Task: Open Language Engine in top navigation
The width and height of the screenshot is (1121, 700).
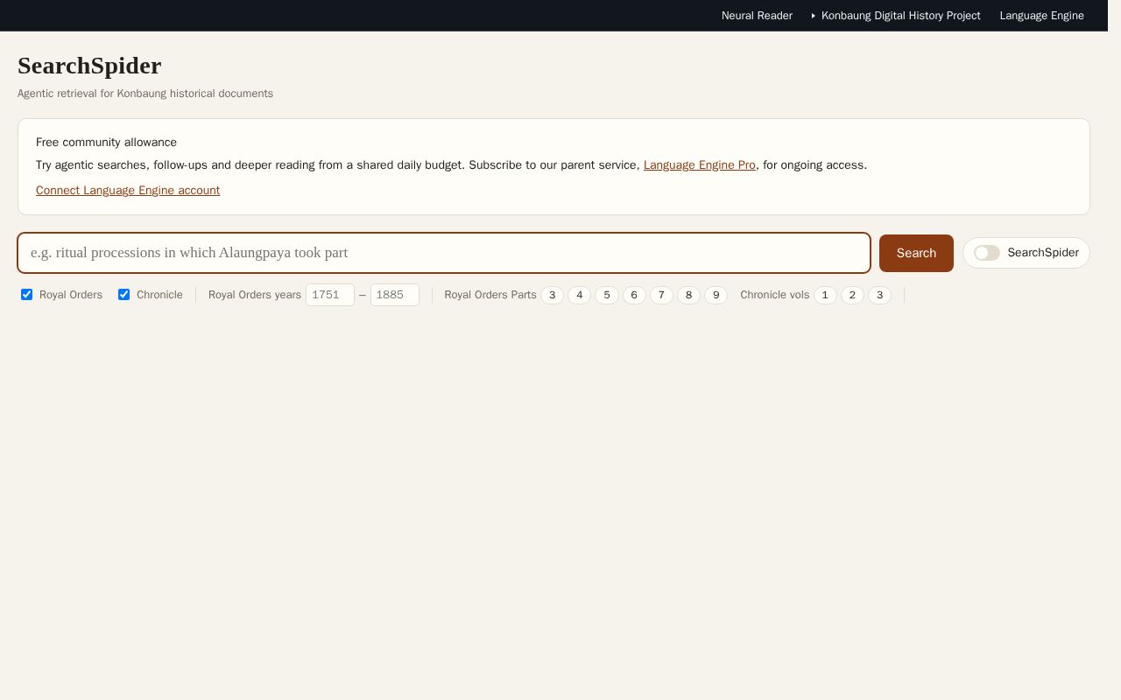Action: pos(1041,16)
